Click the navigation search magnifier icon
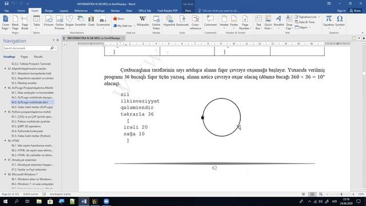This screenshot has width=366, height=206. [52, 48]
